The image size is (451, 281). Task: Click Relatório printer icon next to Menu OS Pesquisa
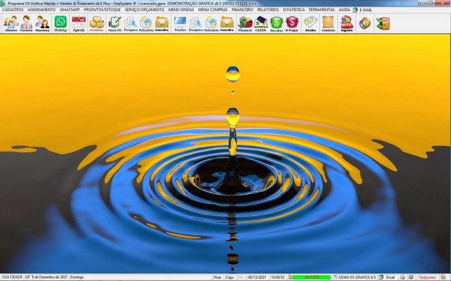coord(146,24)
